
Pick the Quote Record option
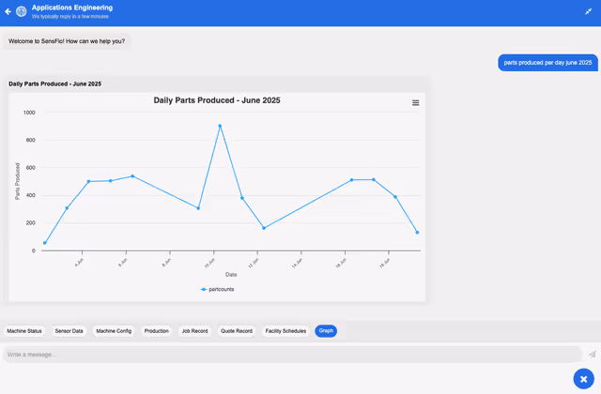pyautogui.click(x=237, y=331)
